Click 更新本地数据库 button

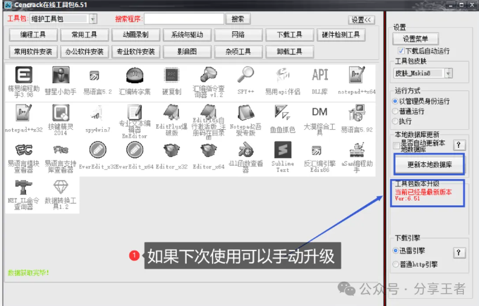429,165
